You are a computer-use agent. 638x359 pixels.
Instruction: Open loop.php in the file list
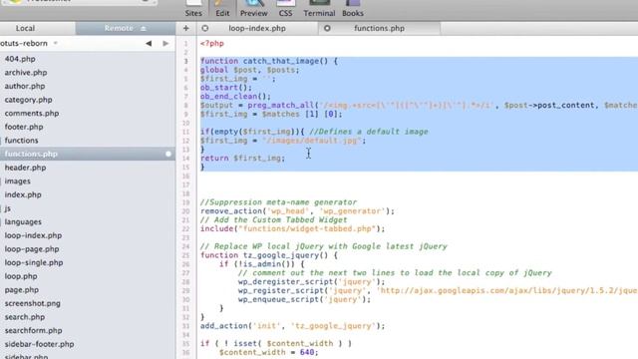click(x=21, y=276)
